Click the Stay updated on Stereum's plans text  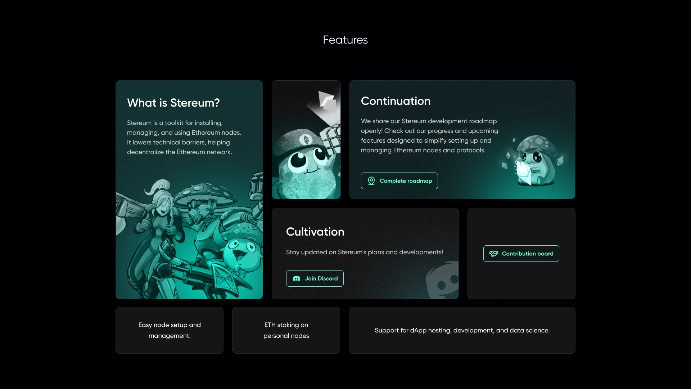tap(364, 252)
